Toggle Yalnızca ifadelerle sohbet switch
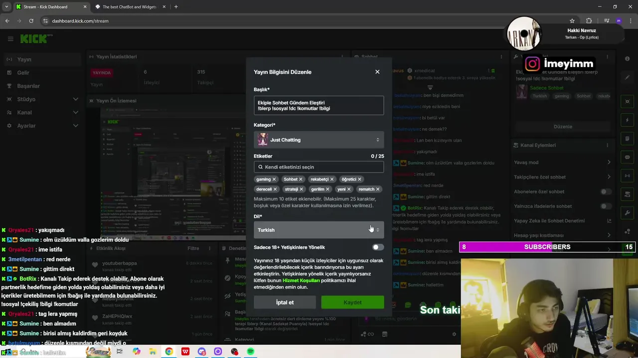 tap(606, 206)
